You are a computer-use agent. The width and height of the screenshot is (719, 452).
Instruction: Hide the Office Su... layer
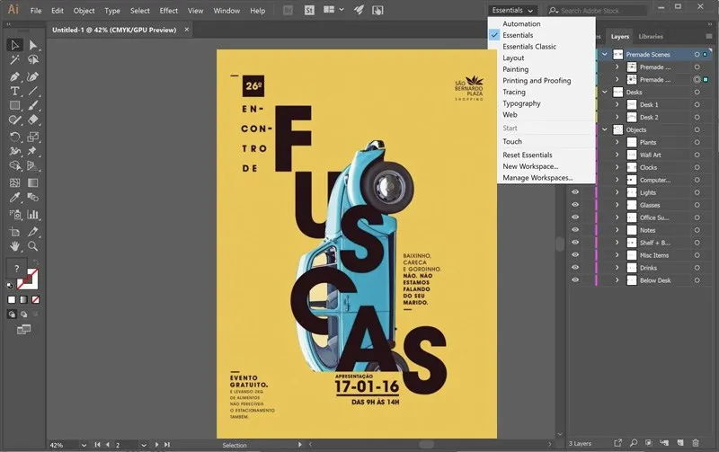(x=575, y=217)
